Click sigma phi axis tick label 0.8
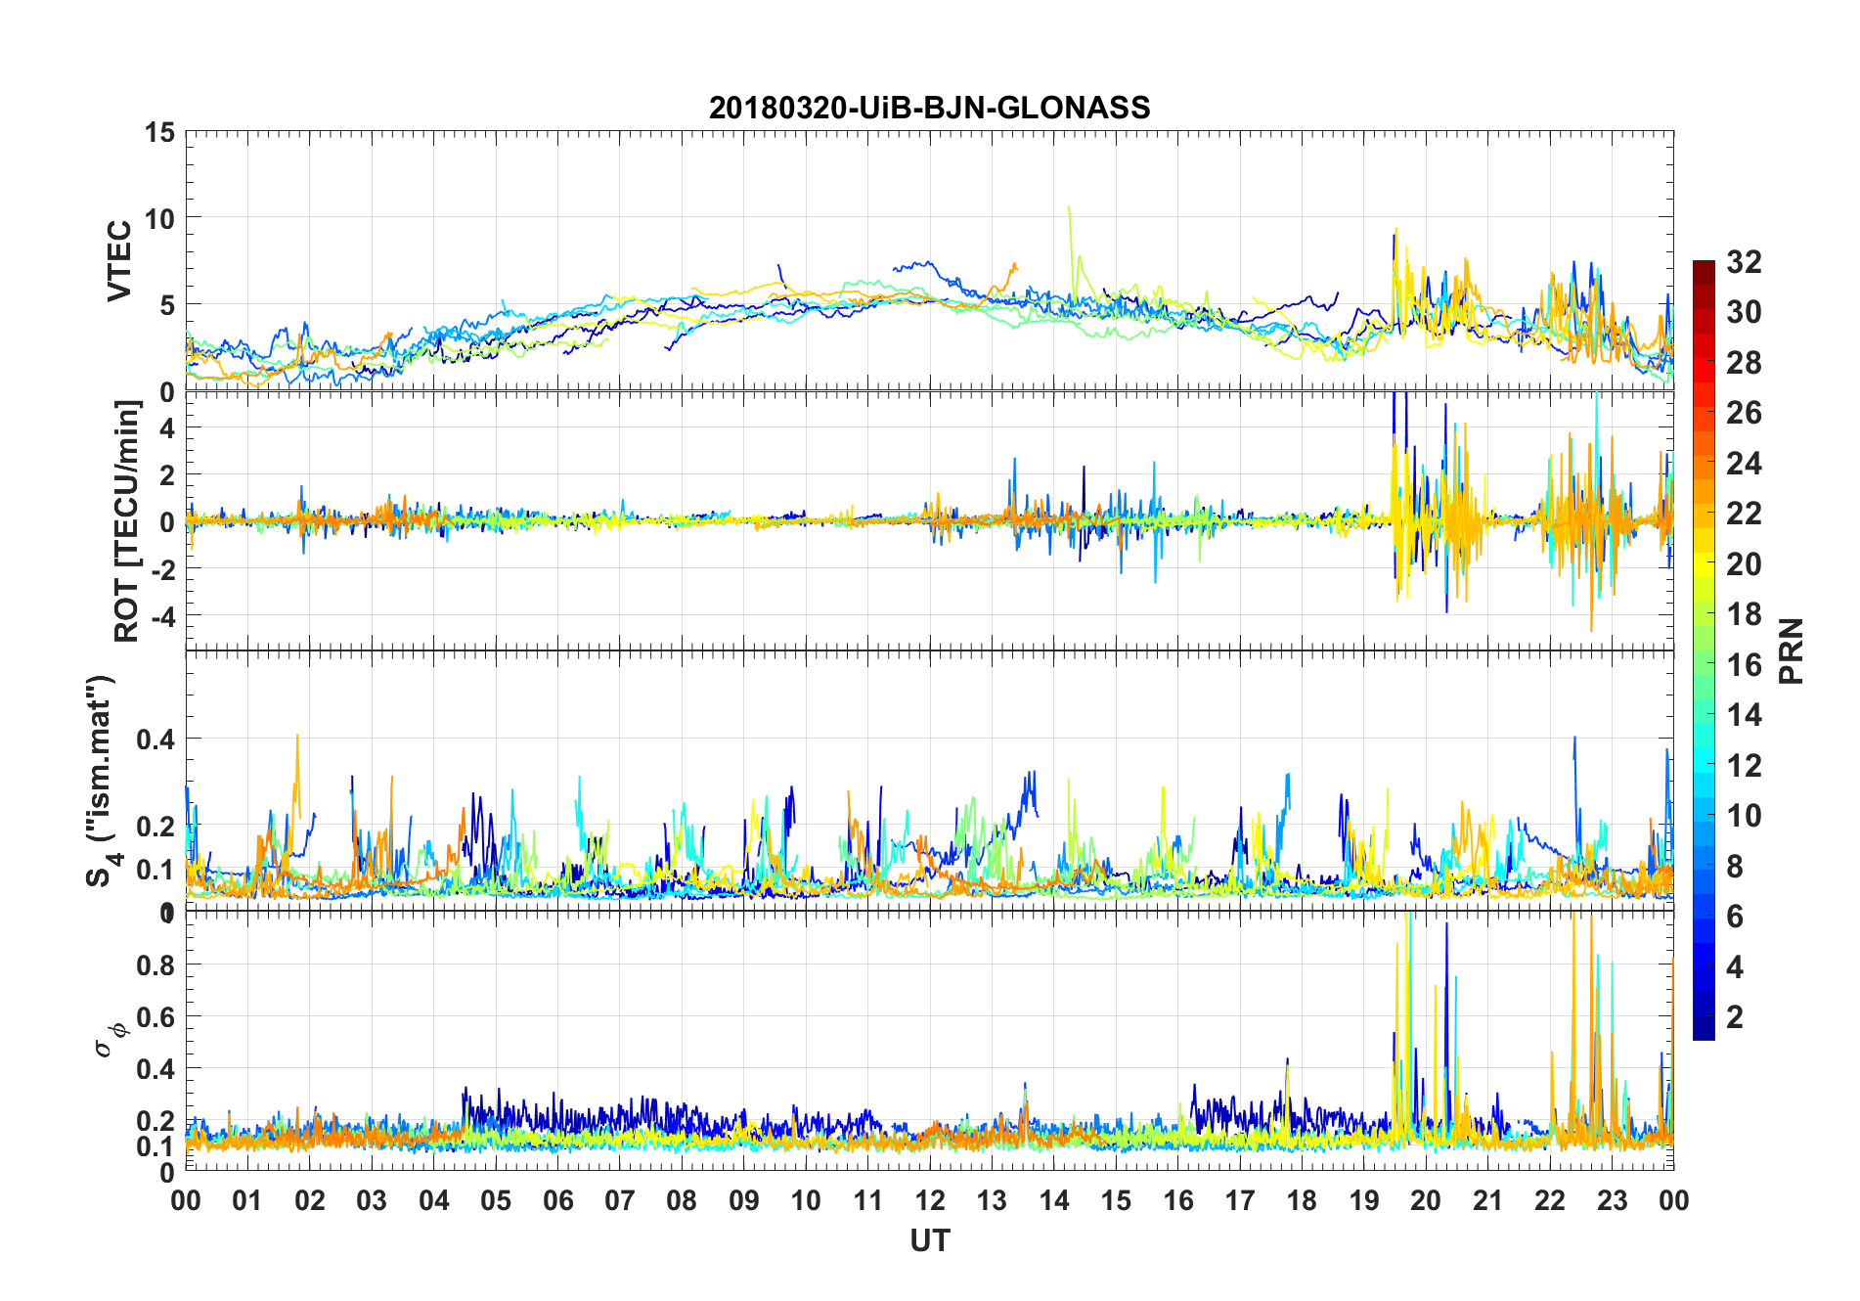The width and height of the screenshot is (1860, 1301). pos(155,965)
